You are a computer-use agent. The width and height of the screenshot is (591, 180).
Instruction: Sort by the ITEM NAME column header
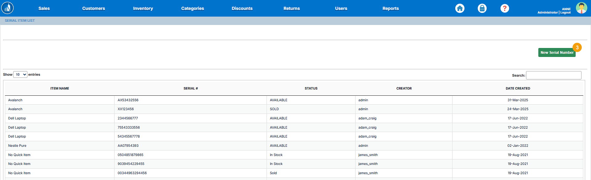click(60, 88)
